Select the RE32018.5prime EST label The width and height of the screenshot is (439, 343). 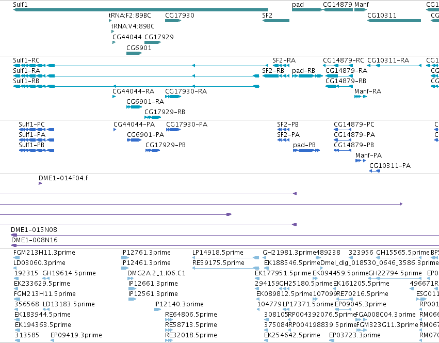tap(191, 335)
